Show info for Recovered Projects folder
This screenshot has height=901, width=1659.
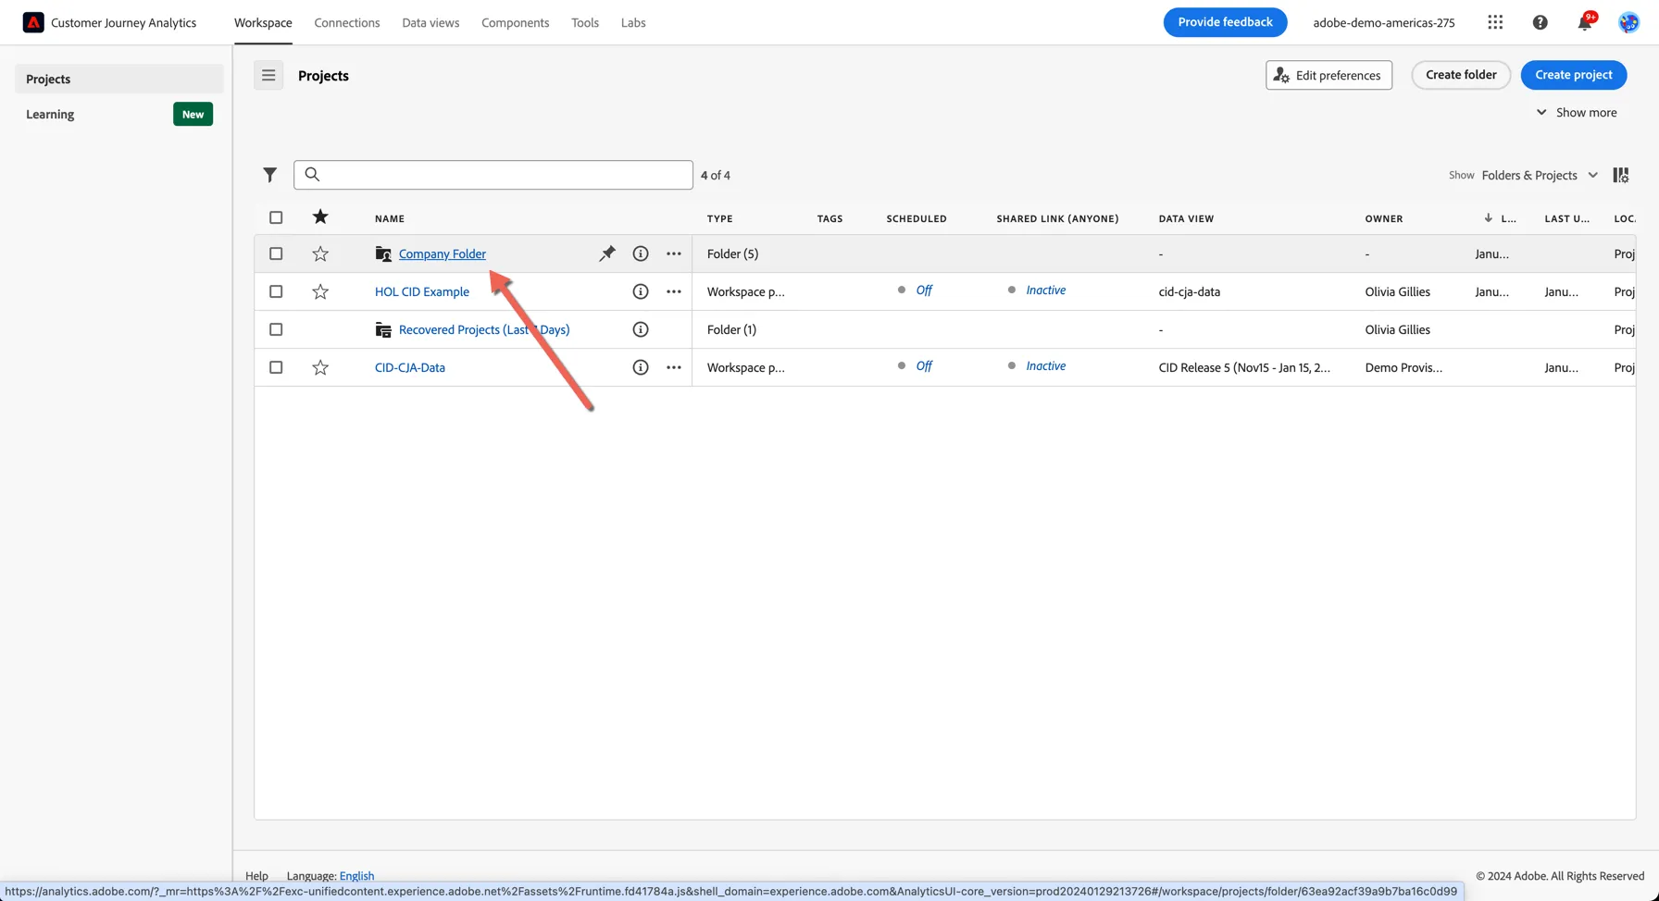point(641,329)
